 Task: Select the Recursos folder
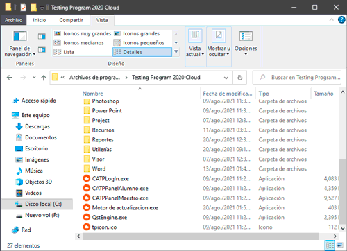(x=103, y=130)
